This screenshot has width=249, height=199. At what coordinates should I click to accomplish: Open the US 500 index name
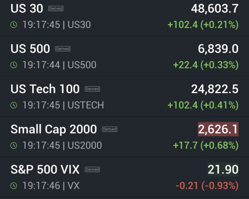(30, 49)
